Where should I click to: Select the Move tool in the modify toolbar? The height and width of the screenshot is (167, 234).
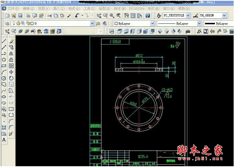pos(11,72)
